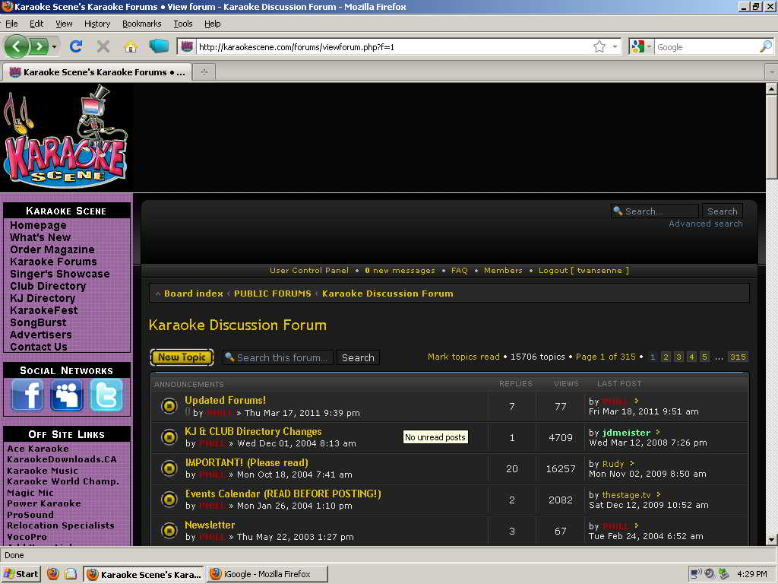Expand the list all tabs dropdown
The image size is (778, 584).
(771, 72)
